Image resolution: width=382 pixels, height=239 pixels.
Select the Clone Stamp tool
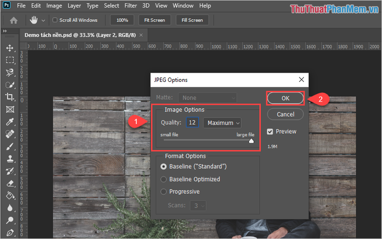10,159
